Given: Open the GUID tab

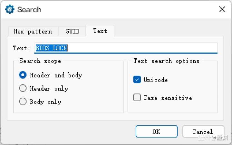Looking at the screenshot, I should click(x=72, y=31).
